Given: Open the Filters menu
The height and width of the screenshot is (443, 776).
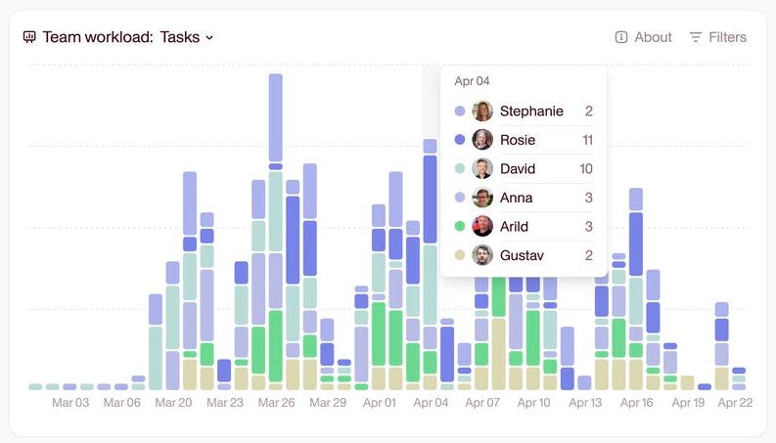Looking at the screenshot, I should pyautogui.click(x=717, y=37).
